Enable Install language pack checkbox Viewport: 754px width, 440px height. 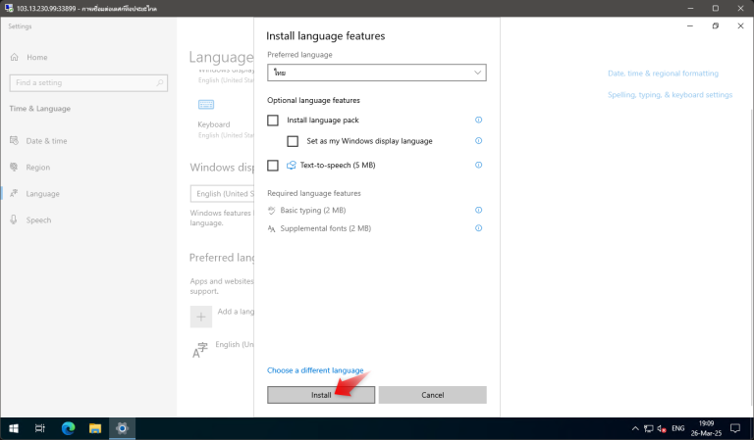click(273, 120)
